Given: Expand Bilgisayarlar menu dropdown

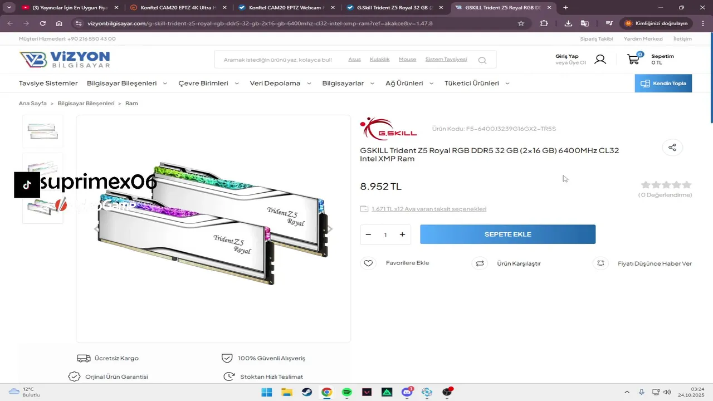Looking at the screenshot, I should tap(349, 83).
